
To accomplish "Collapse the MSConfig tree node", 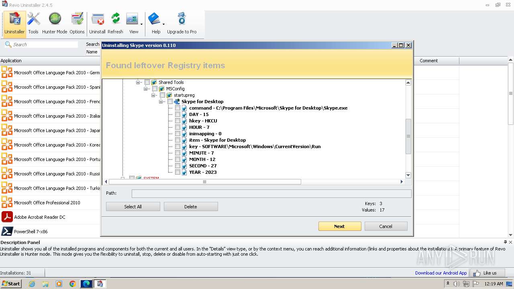I will tap(146, 89).
